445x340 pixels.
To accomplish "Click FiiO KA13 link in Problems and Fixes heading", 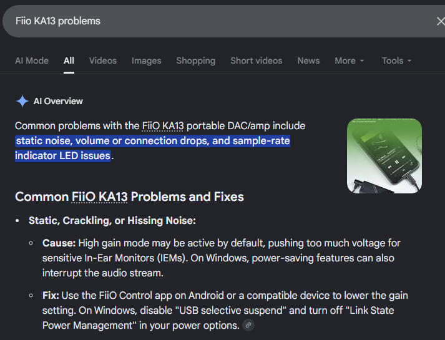I will point(99,197).
